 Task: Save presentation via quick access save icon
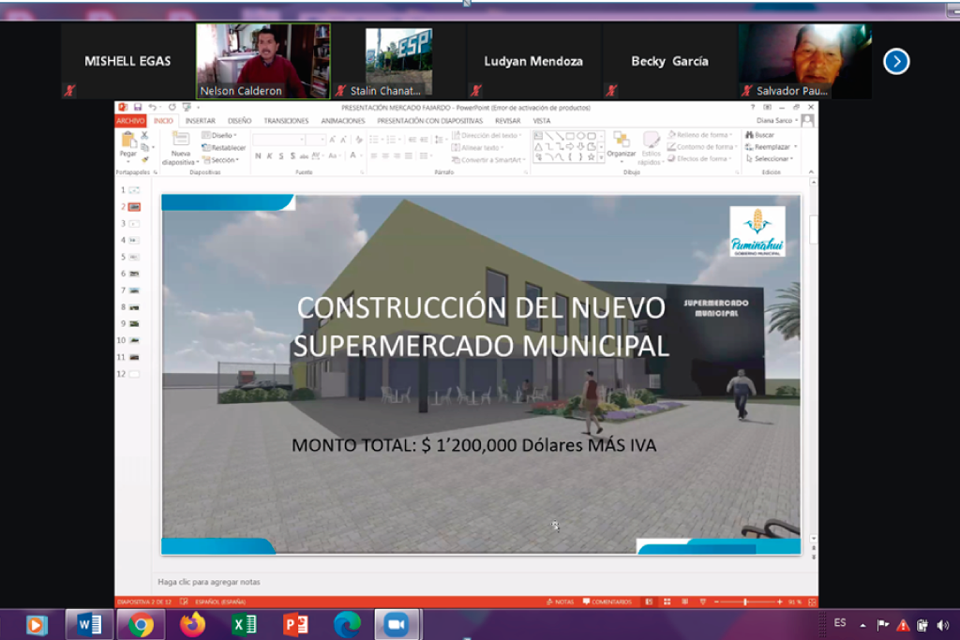(x=138, y=108)
